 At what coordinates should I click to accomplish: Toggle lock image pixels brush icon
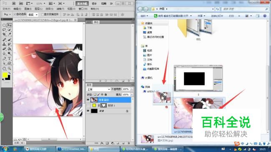pos(98,95)
